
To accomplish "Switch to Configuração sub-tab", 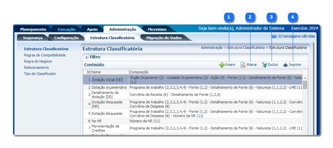I will coord(66,38).
